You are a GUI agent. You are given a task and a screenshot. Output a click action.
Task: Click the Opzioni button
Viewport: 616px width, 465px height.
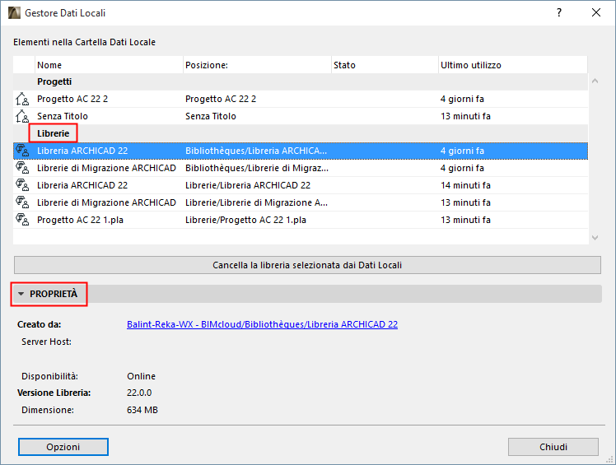pos(63,447)
